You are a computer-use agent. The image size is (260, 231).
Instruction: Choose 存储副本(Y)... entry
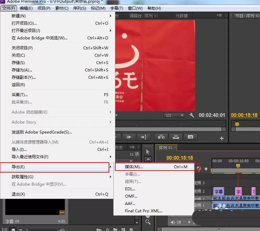(x=61, y=77)
